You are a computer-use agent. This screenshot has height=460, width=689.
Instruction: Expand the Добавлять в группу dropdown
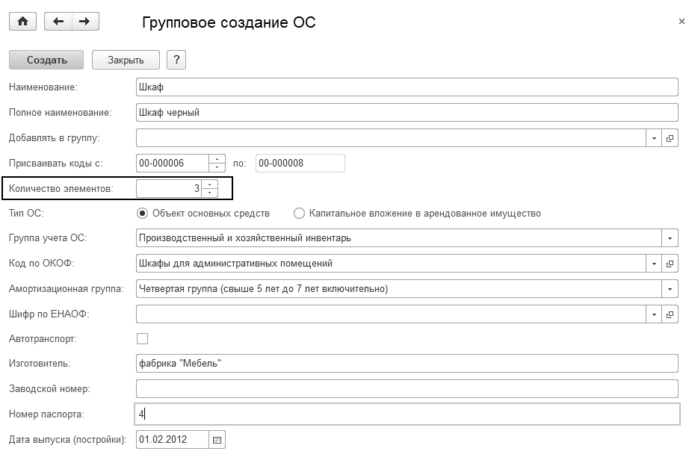coord(654,138)
